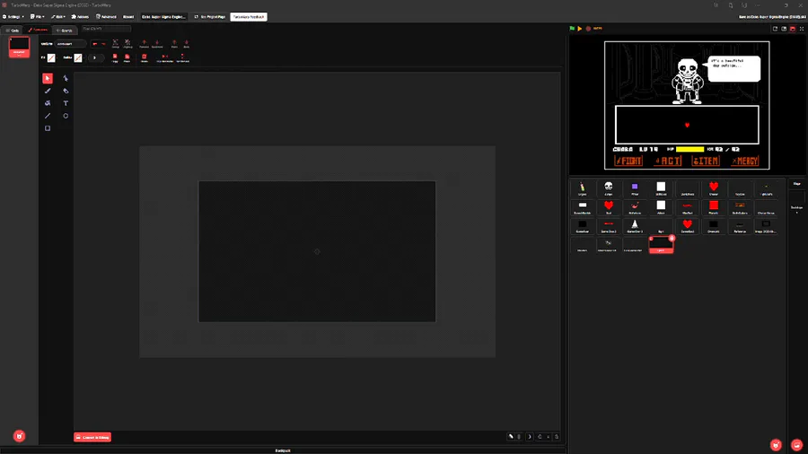Click the first stage layout icon above the stage
The height and width of the screenshot is (454, 808).
click(775, 29)
